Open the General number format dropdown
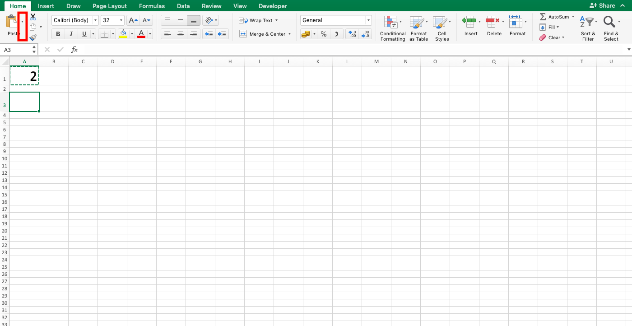 coord(368,20)
